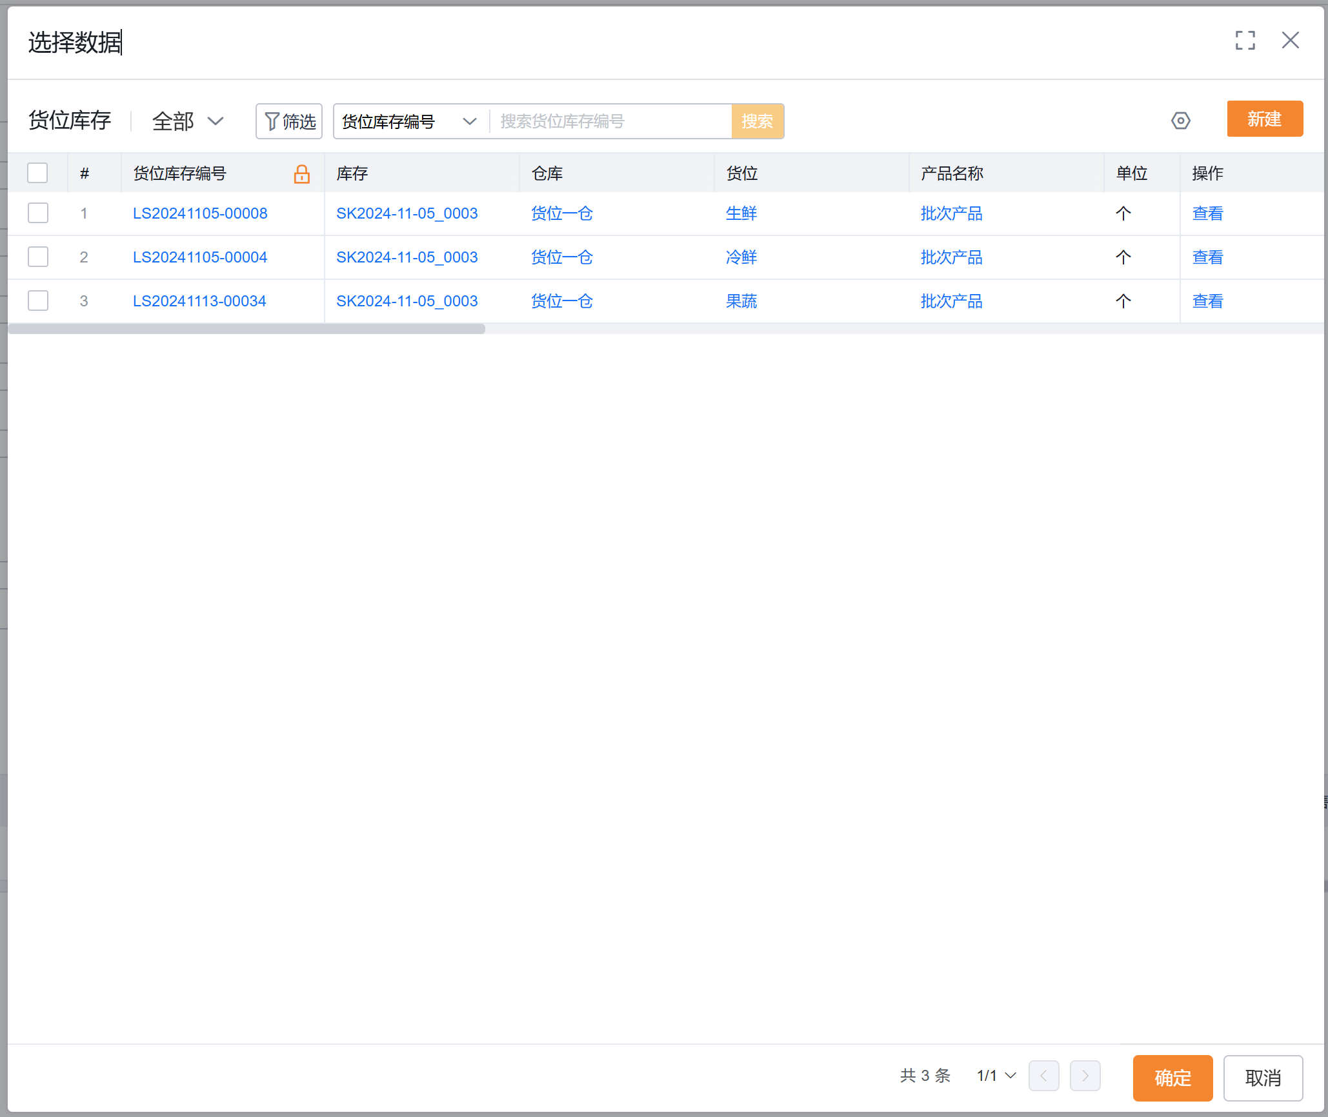1328x1117 pixels.
Task: Click the search box 搜索货位库存编号
Action: tap(610, 121)
